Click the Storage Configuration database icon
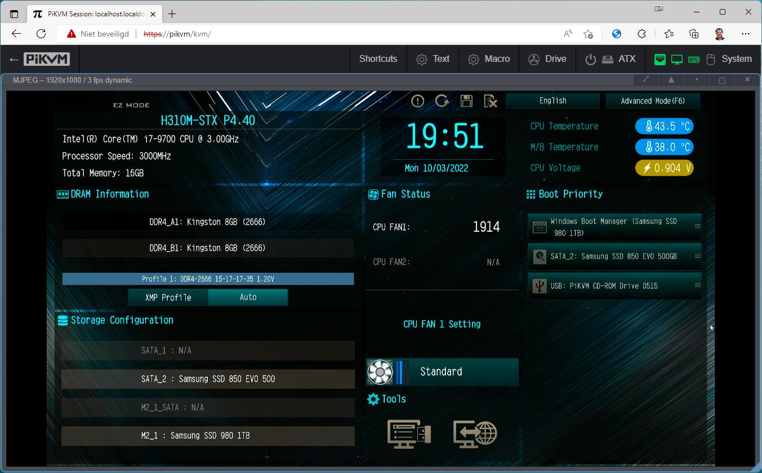The image size is (762, 473). (x=63, y=321)
